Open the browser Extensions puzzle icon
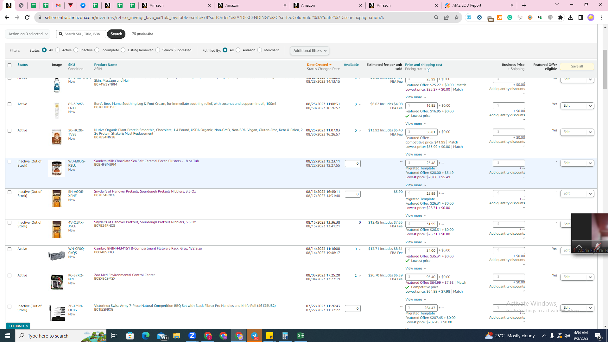 tap(560, 17)
